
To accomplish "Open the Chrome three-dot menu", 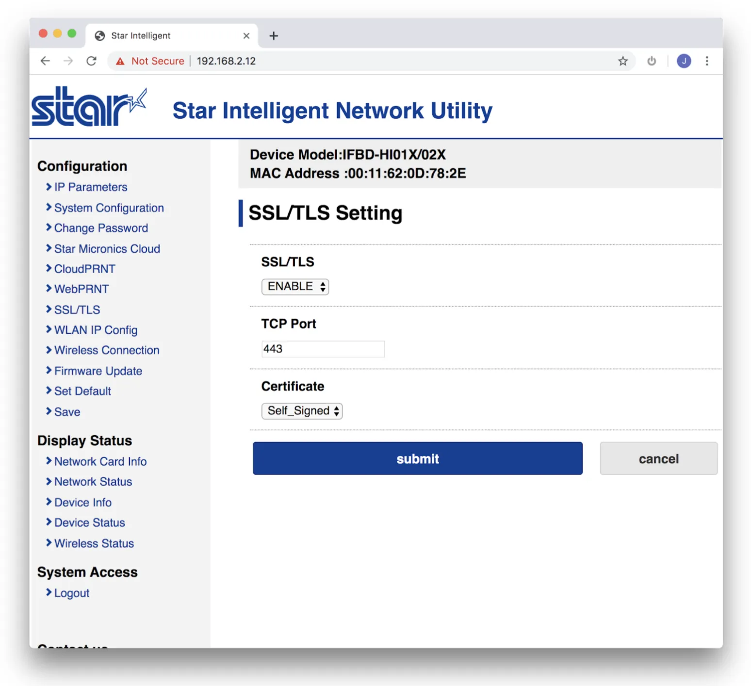I will click(707, 61).
